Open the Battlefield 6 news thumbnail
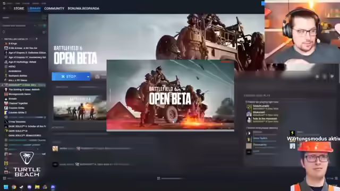The width and height of the screenshot is (340, 191). point(80,108)
